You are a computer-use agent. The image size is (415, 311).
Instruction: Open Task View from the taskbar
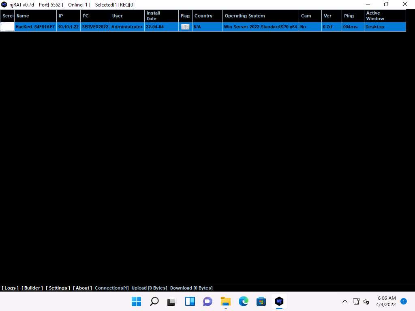click(172, 301)
